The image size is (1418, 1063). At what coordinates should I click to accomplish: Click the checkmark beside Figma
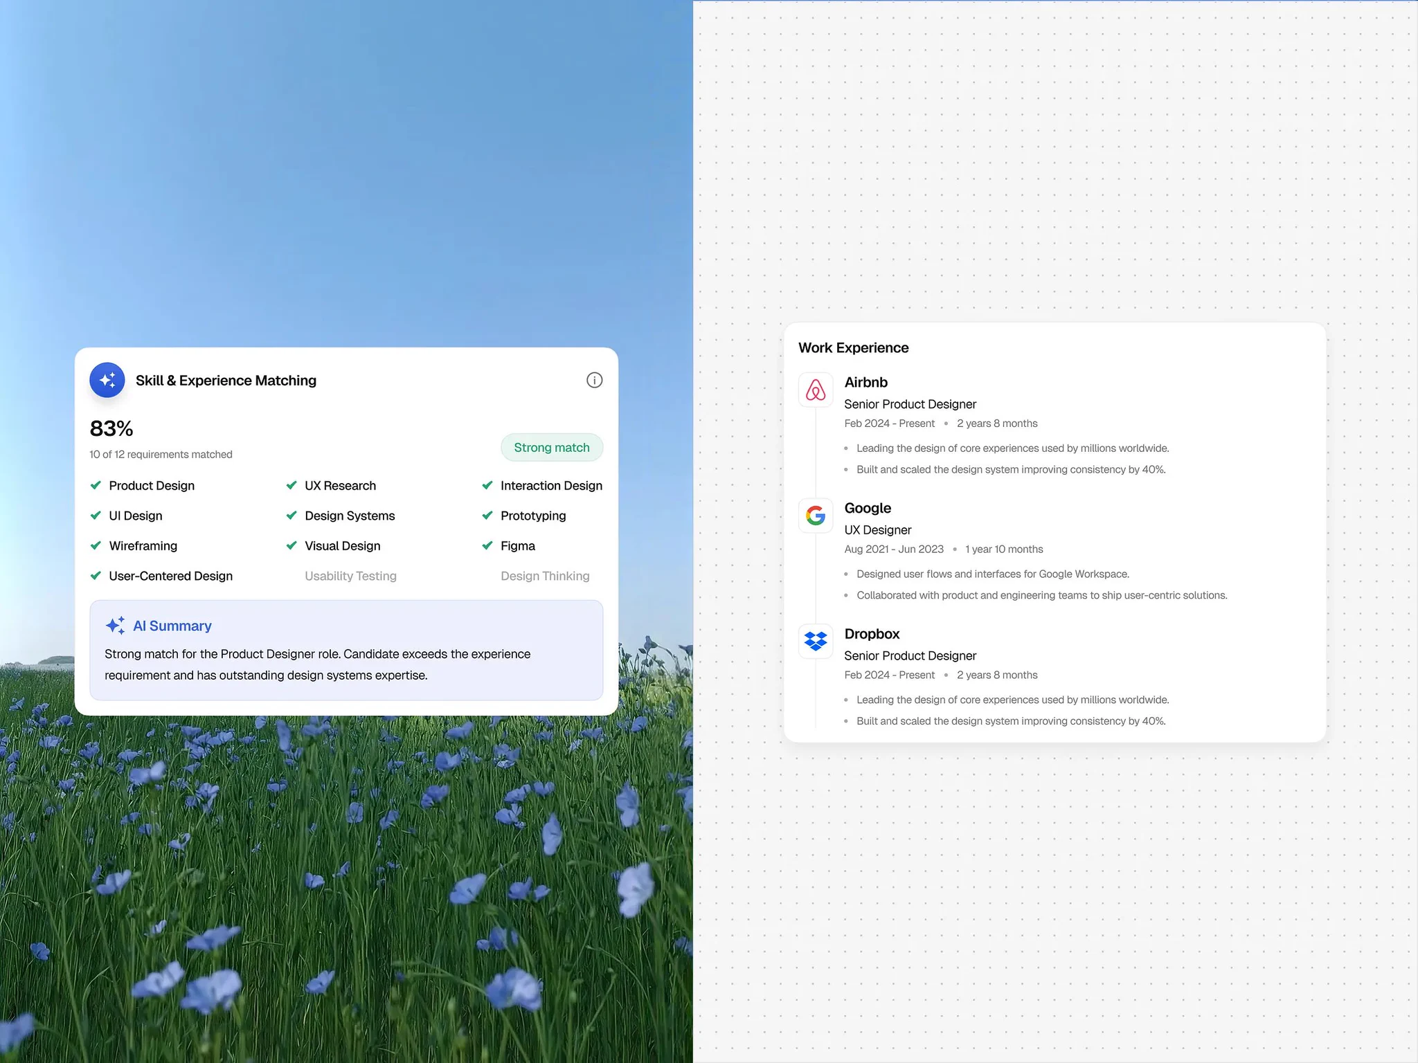(x=487, y=545)
